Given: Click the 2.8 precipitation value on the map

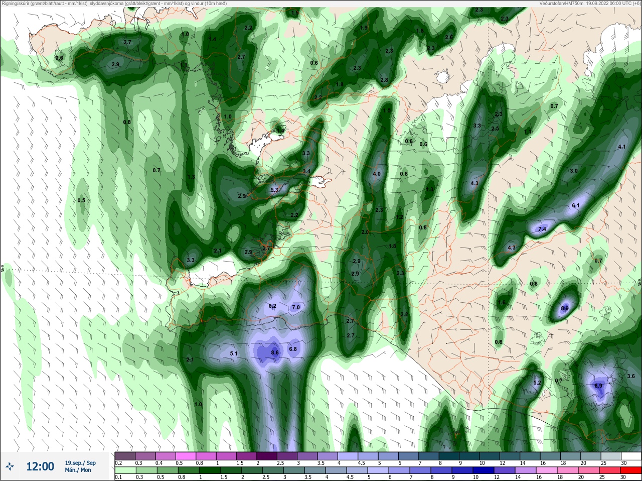Looking at the screenshot, I should coord(384,80).
